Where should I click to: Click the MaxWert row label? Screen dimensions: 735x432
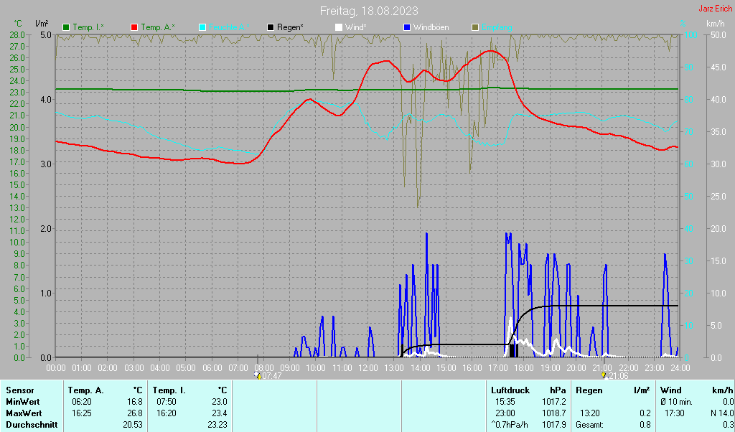click(24, 413)
